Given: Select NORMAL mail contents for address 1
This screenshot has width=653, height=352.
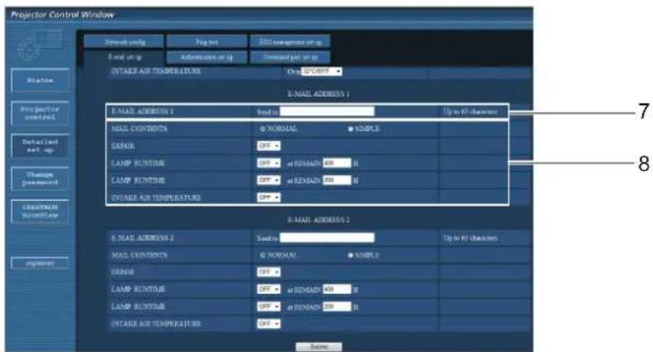Looking at the screenshot, I should pyautogui.click(x=263, y=130).
